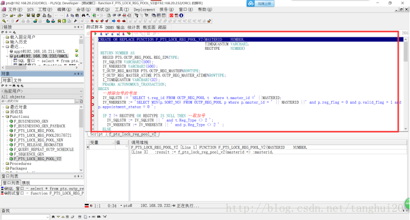This screenshot has width=410, height=220.
Task: Expand the 最近对象 folder
Action: [x=4, y=107]
